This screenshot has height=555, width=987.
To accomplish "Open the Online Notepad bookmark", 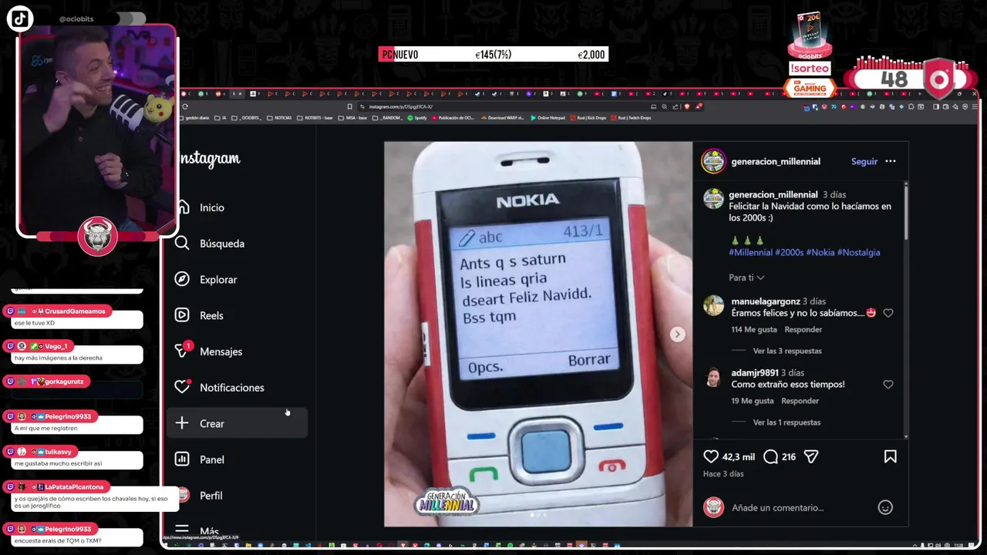I will pos(548,118).
